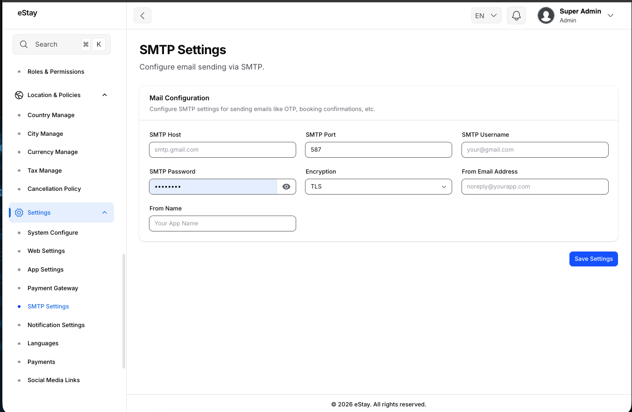Click the From Name input
Screen dimensions: 632x412
222,223
